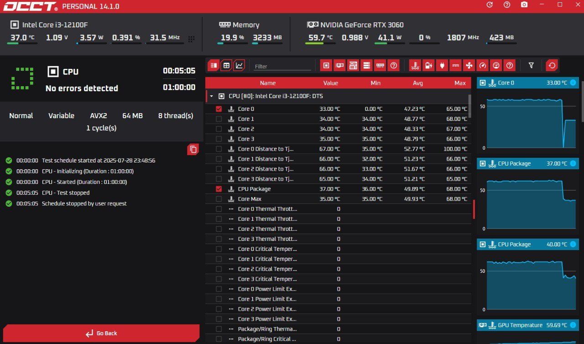Uncheck the Core 0 checkbox
This screenshot has width=584, height=344.
coord(219,109)
